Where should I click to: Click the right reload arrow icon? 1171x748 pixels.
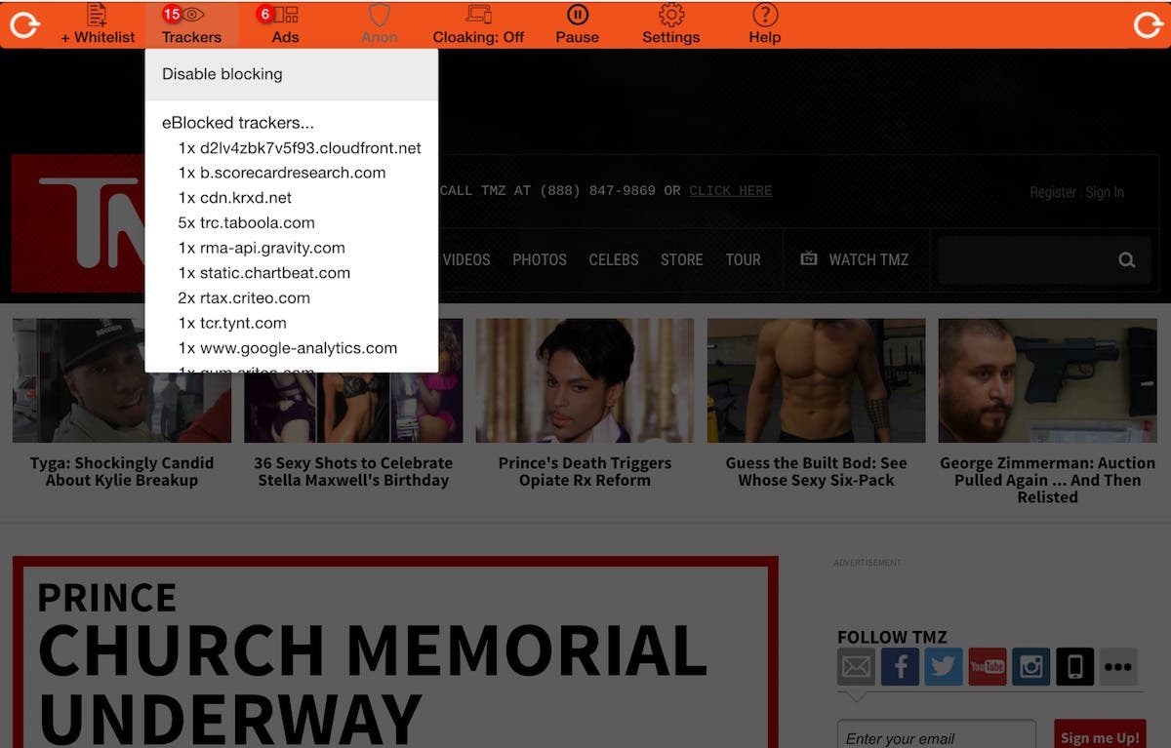pyautogui.click(x=1148, y=24)
